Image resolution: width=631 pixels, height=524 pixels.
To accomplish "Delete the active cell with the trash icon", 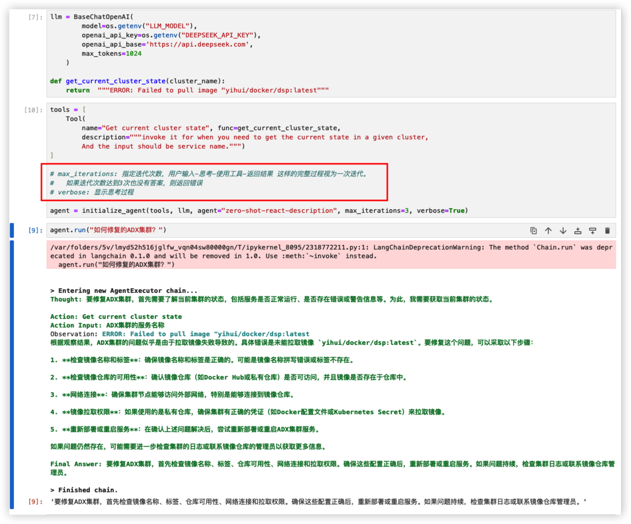I will click(x=607, y=231).
